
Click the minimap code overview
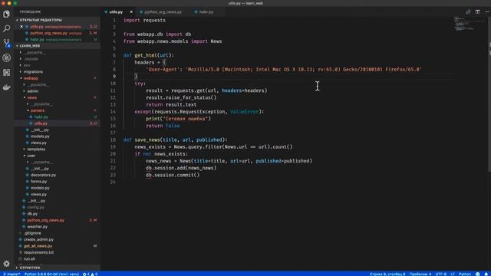[x=469, y=24]
